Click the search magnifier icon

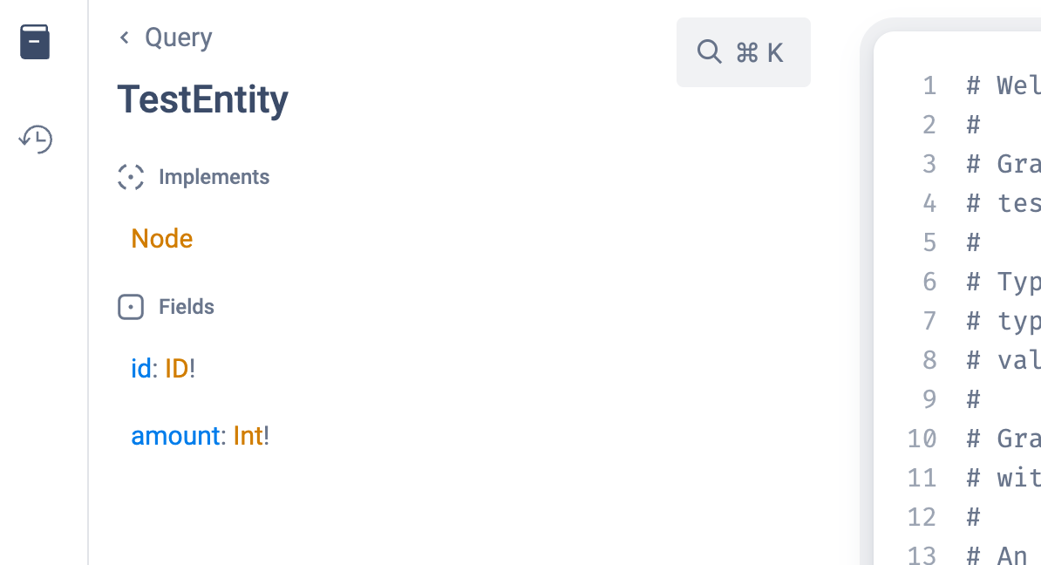[x=710, y=52]
